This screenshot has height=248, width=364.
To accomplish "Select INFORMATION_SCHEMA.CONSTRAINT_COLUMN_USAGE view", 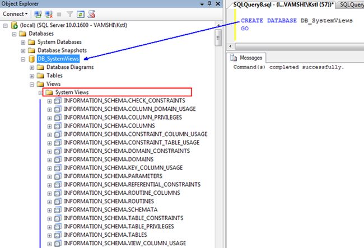I will click(136, 134).
